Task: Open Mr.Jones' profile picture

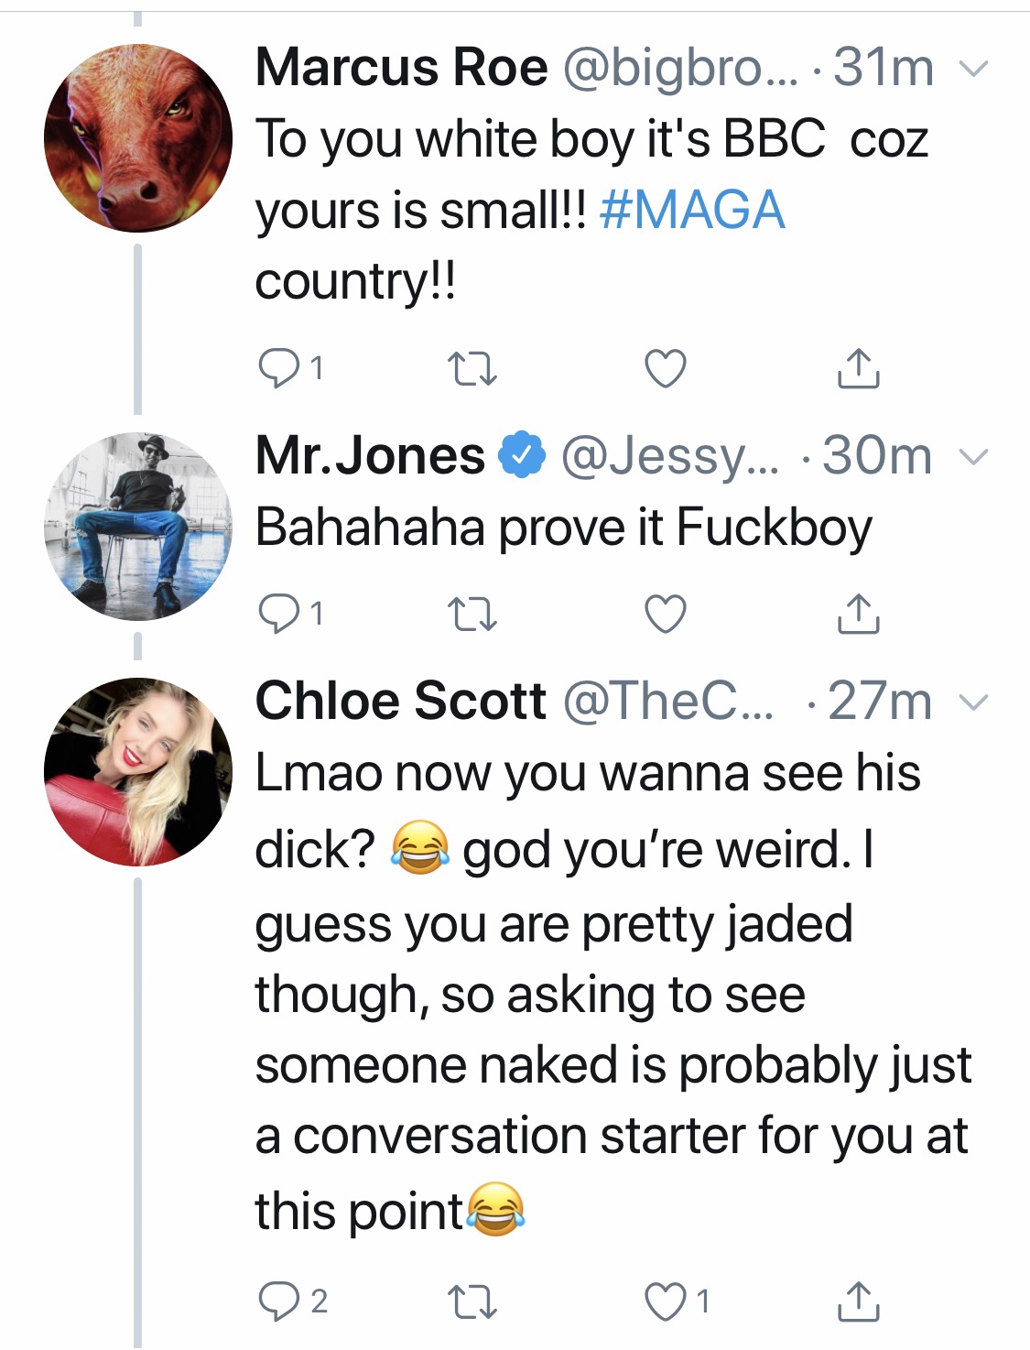Action: pos(138,526)
